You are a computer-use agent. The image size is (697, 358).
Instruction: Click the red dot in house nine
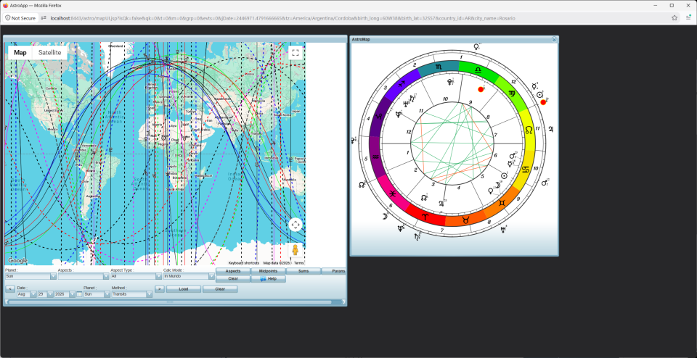[481, 90]
